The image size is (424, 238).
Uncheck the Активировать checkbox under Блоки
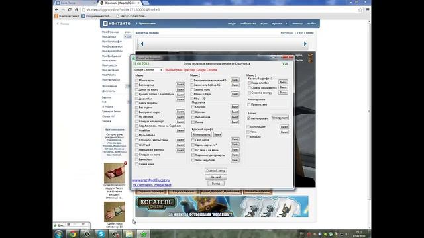click(x=249, y=118)
